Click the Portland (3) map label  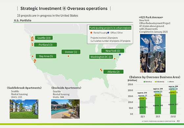point(46,45)
